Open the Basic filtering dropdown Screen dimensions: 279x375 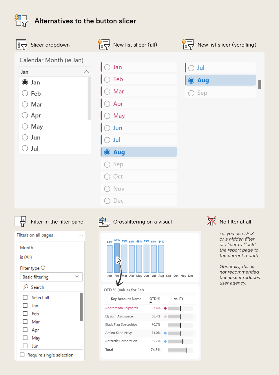coord(77,277)
